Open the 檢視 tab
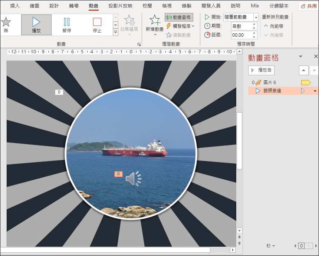The height and width of the screenshot is (256, 319). click(167, 6)
